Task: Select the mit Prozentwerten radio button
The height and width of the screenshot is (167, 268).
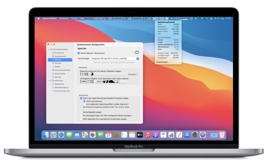Action: (84, 101)
